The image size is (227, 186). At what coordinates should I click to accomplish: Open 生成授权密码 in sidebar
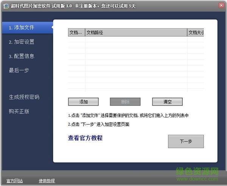24,97
